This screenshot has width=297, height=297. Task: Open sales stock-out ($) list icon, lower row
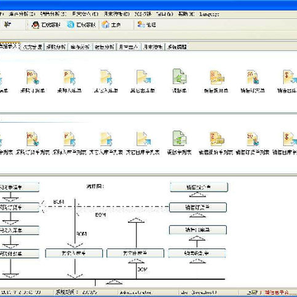point(290,139)
